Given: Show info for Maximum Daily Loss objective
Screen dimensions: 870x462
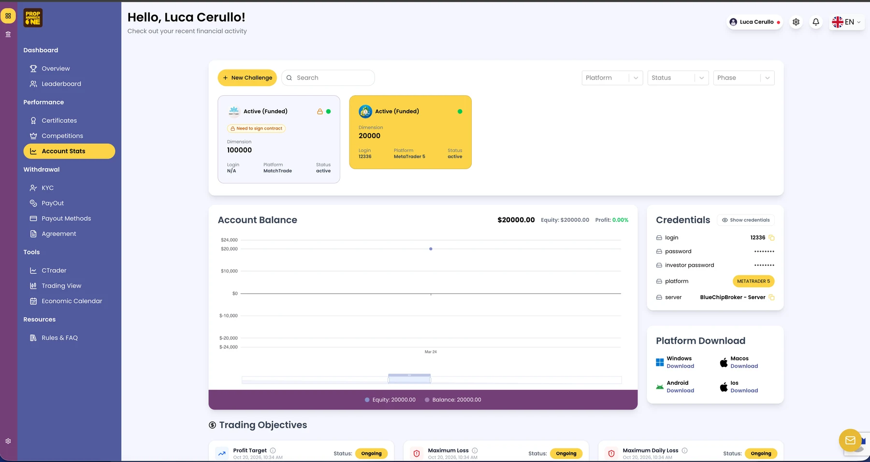Looking at the screenshot, I should 684,450.
